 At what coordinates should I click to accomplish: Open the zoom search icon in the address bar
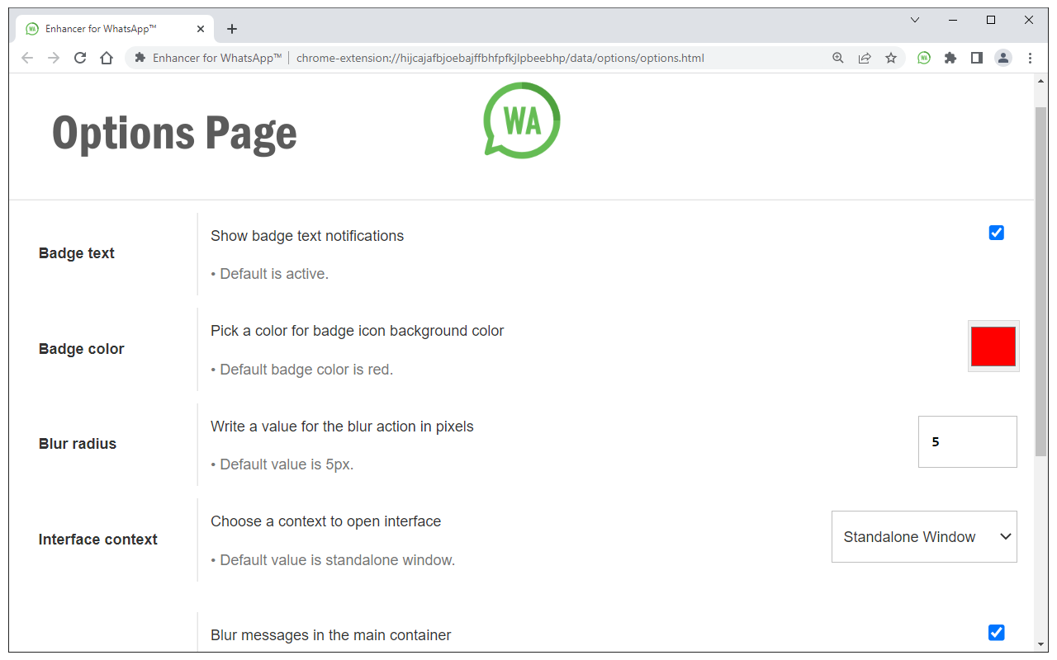(838, 58)
